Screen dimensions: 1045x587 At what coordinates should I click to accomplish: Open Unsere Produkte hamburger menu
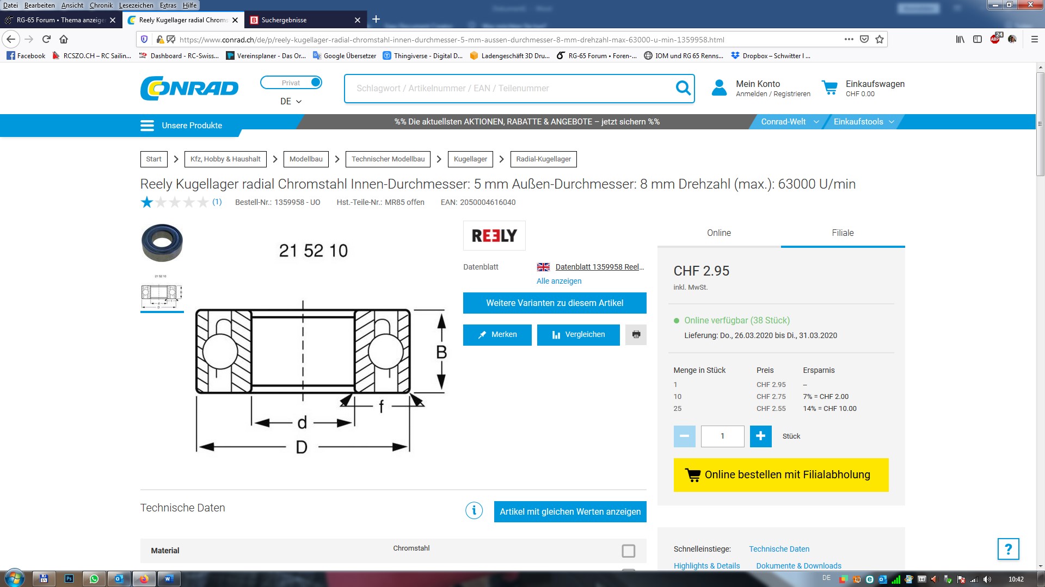click(147, 126)
